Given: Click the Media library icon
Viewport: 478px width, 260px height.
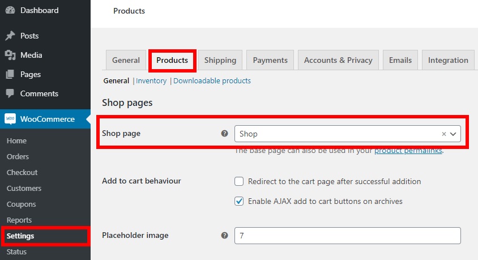Looking at the screenshot, I should [x=10, y=55].
